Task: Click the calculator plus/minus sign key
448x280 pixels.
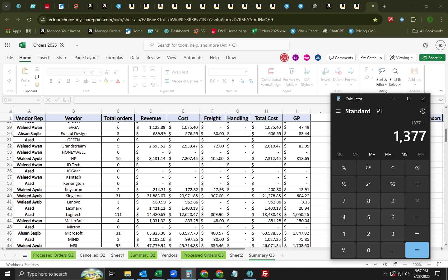Action: point(344,250)
